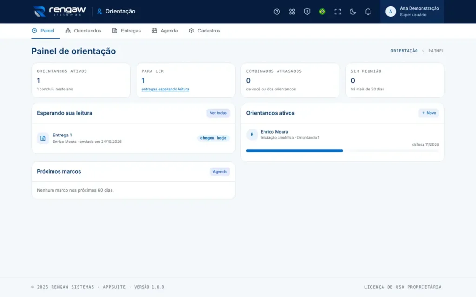
Task: Click the 'Esperando sua leitura' heading
Action: tap(64, 113)
